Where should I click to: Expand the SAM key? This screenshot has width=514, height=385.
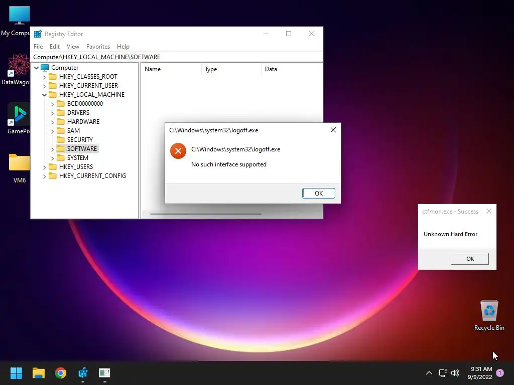(52, 131)
